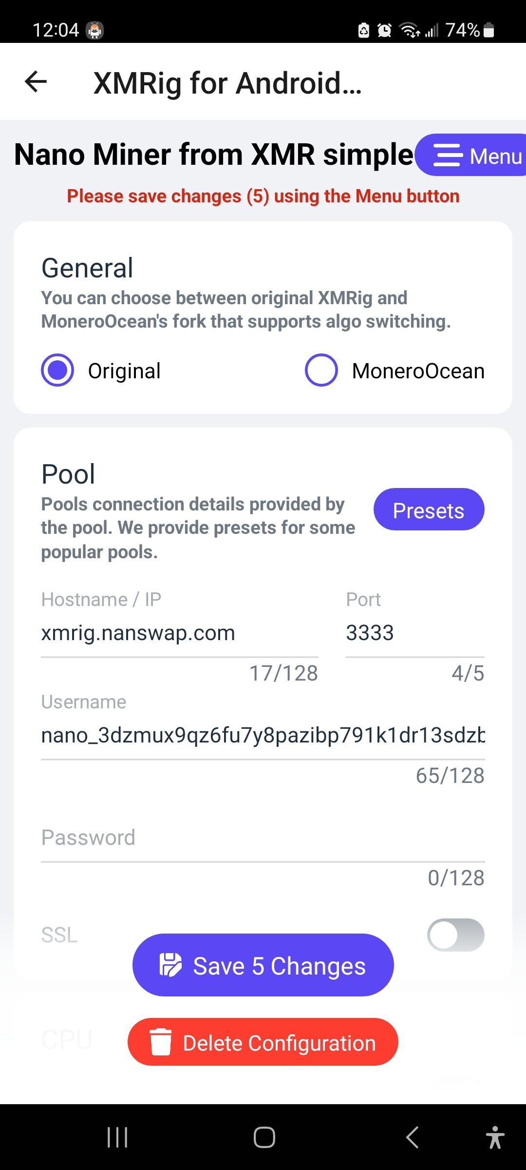Click the Delete Configuration button

(x=263, y=1042)
